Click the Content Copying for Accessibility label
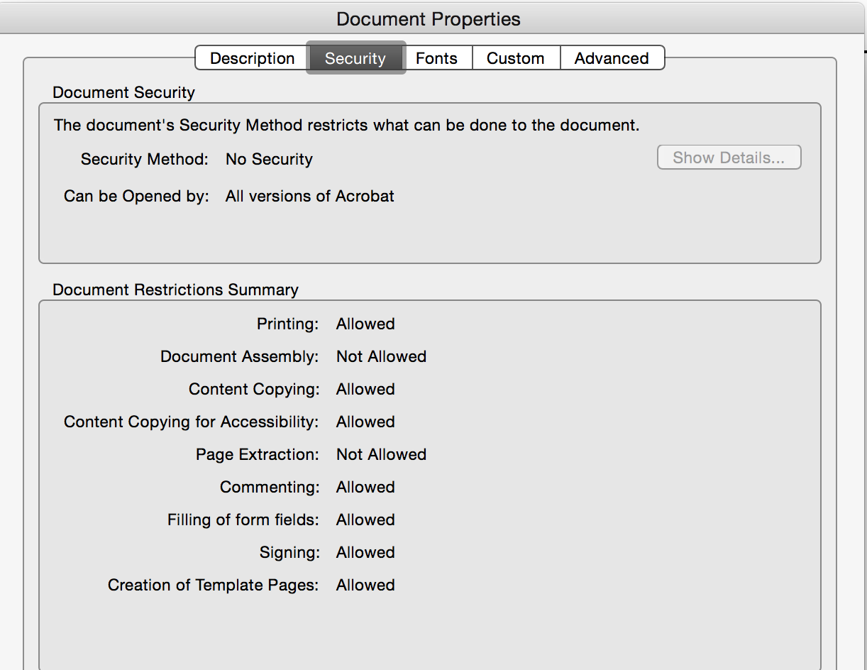This screenshot has width=867, height=670. pyautogui.click(x=191, y=422)
